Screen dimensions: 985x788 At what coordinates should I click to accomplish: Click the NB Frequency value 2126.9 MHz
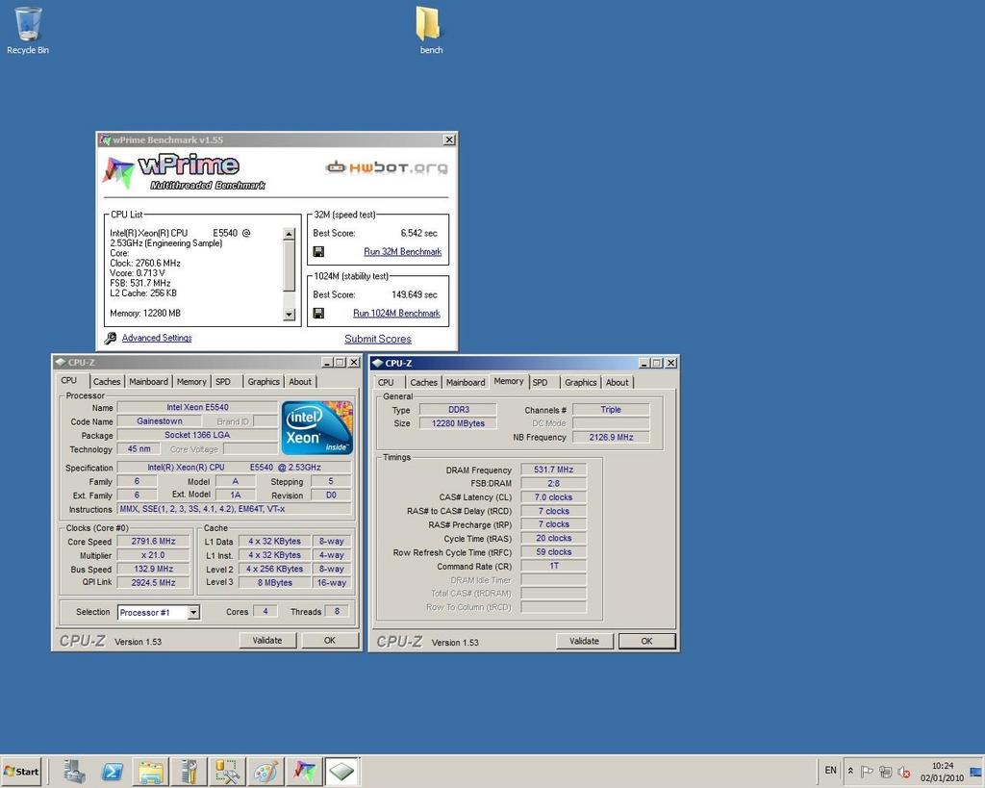611,438
